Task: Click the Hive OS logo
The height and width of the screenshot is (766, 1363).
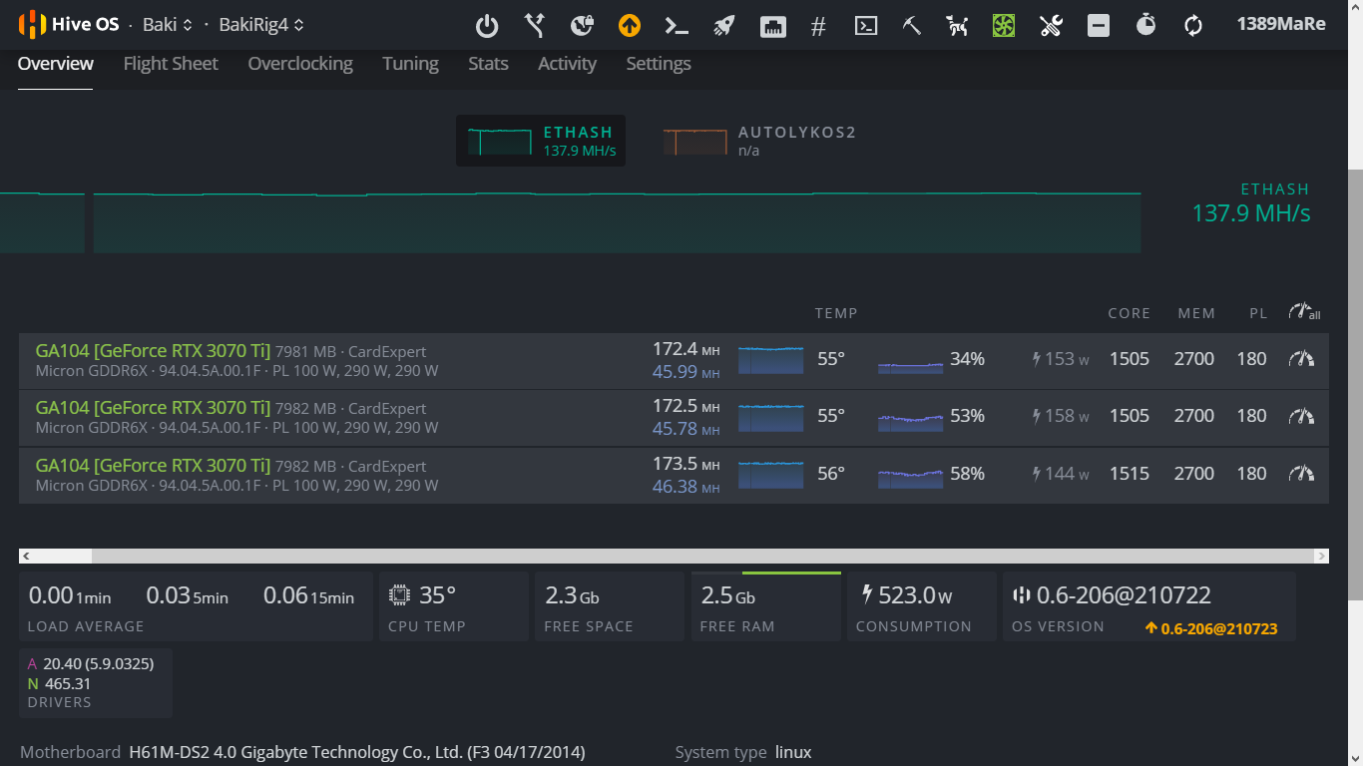Action: pyautogui.click(x=69, y=24)
